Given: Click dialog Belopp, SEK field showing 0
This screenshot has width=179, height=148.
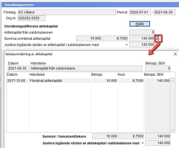Looking at the screenshot, I should point(158,68).
